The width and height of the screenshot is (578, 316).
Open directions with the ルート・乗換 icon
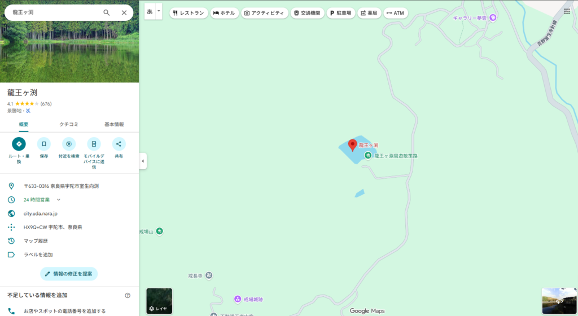tap(19, 144)
